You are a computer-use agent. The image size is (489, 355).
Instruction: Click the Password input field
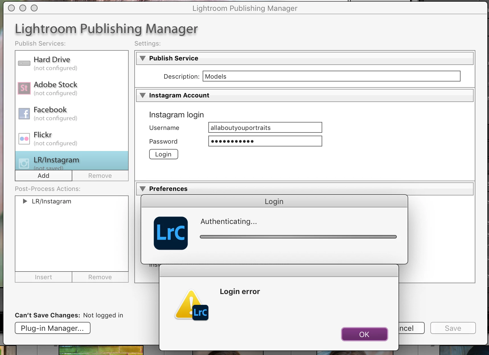pos(265,141)
